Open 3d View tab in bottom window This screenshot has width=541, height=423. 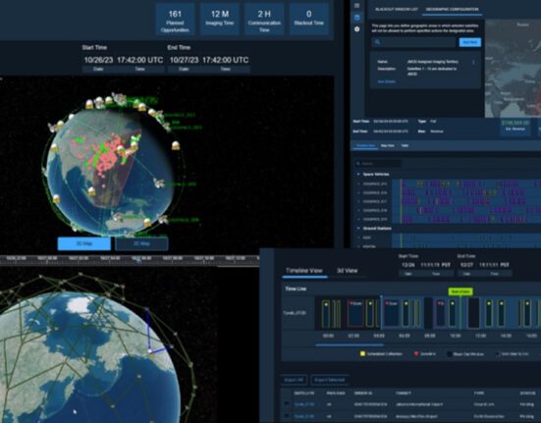coord(348,271)
